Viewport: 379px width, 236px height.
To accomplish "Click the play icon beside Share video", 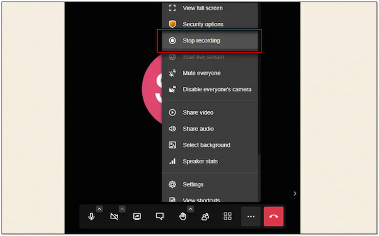I will pos(172,112).
